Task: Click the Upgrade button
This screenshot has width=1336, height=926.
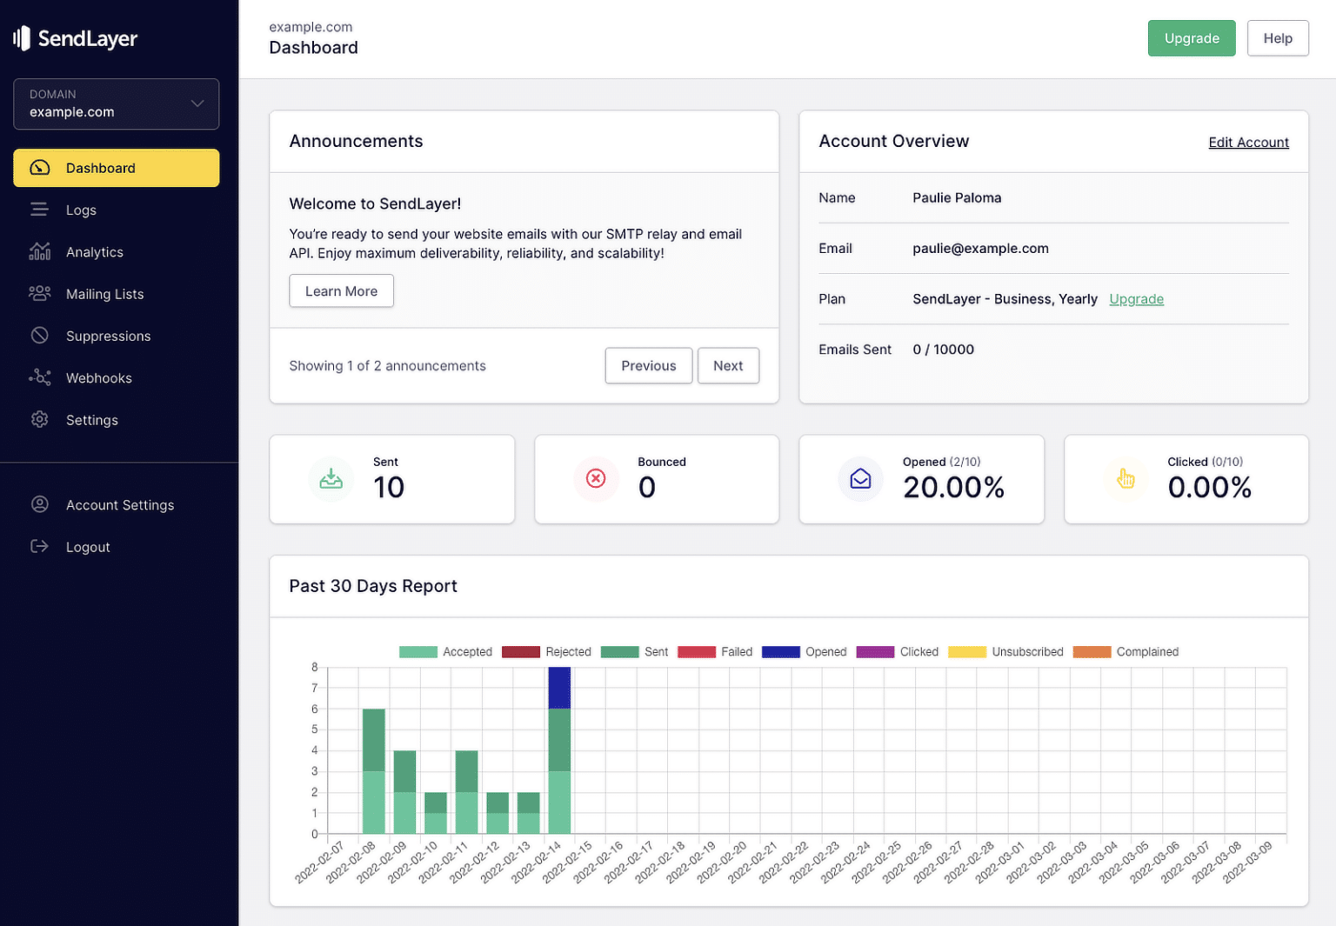Action: (x=1191, y=38)
